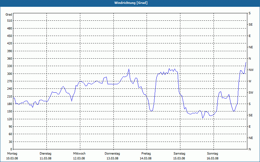This screenshot has height=162, width=260.
Task: Select the date '14.03.08'
Action: [x=146, y=158]
